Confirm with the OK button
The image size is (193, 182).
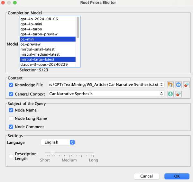[x=177, y=176]
